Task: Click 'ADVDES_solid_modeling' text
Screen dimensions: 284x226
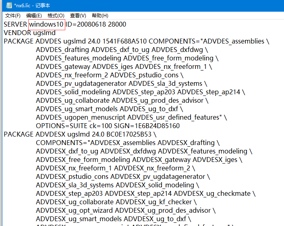Action: 73,92
